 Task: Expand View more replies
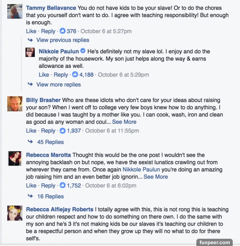click(58, 85)
